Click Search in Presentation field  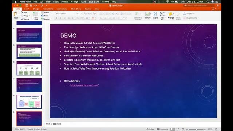point(199,5)
